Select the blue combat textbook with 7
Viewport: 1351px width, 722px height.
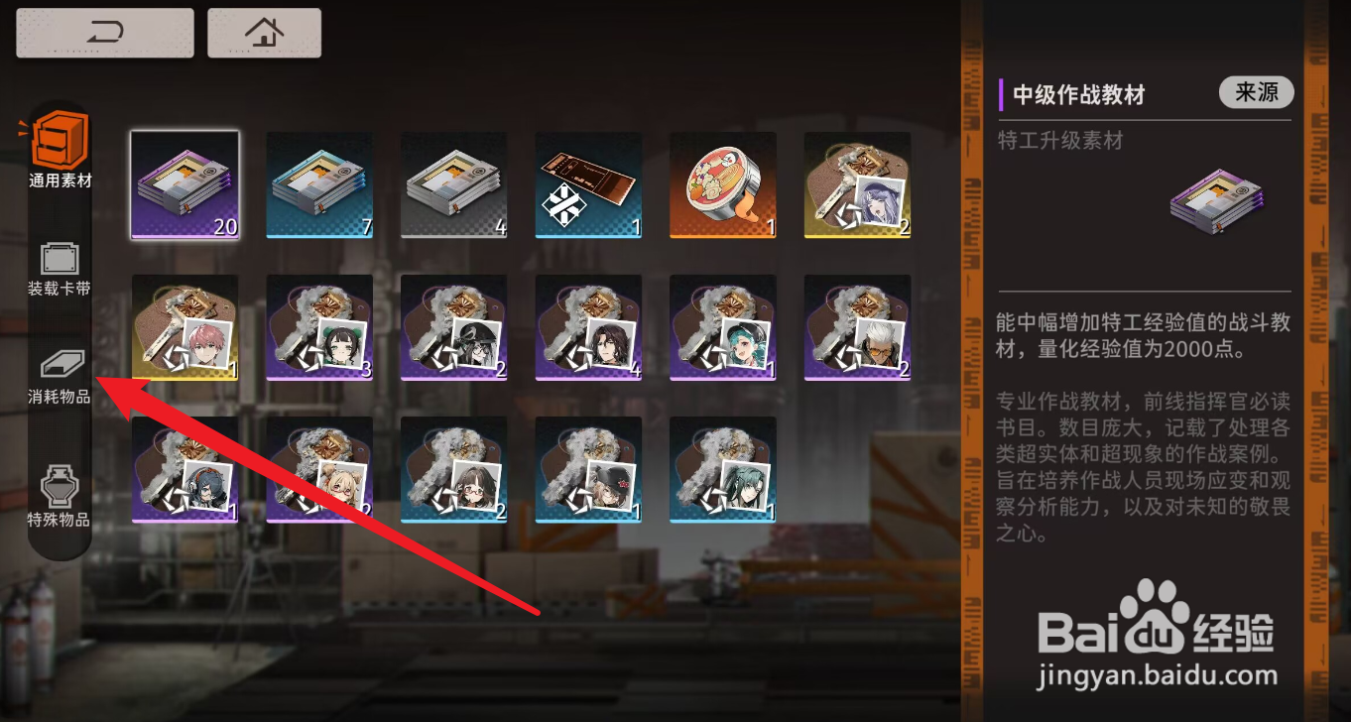point(319,185)
